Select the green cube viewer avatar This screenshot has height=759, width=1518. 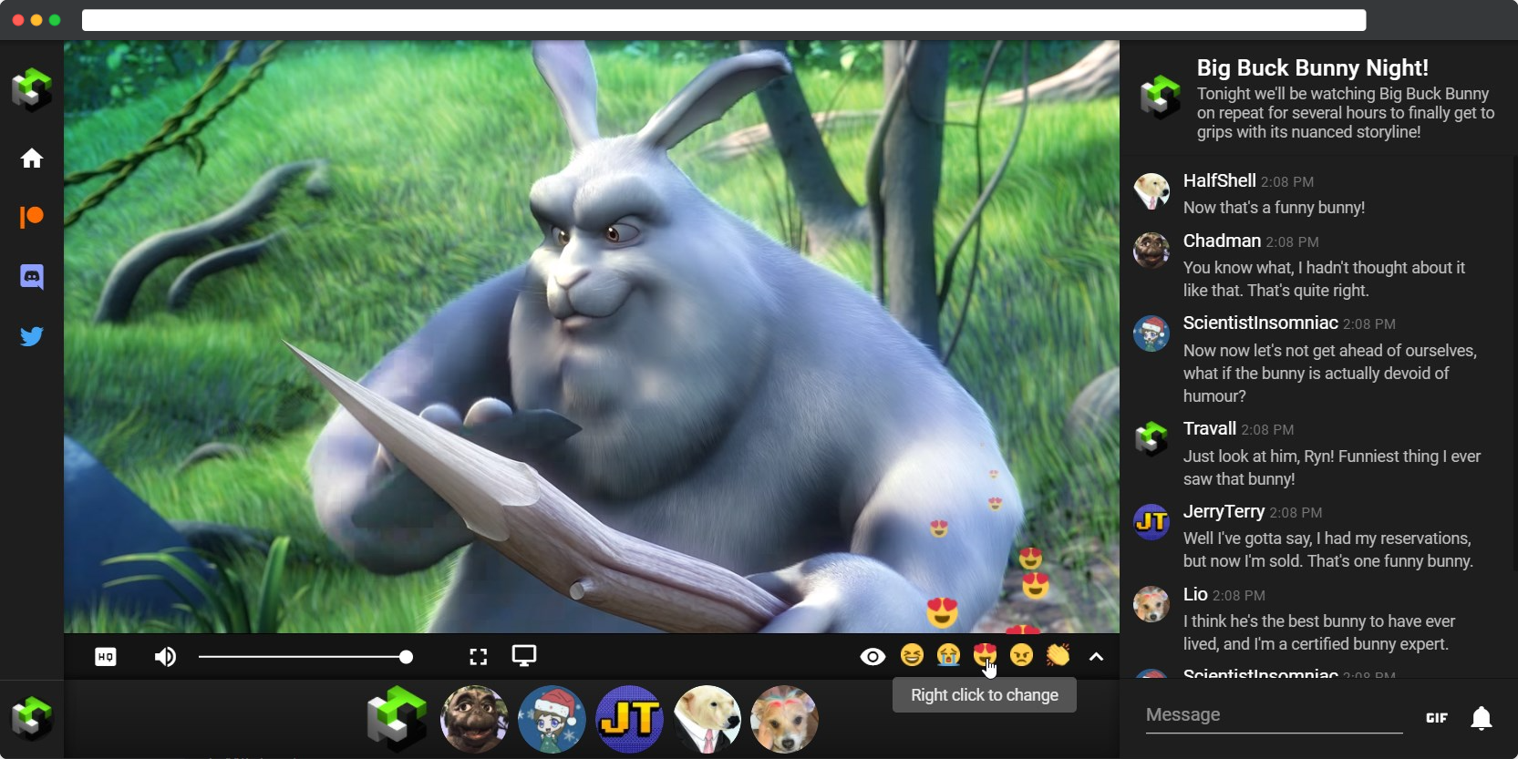coord(398,719)
